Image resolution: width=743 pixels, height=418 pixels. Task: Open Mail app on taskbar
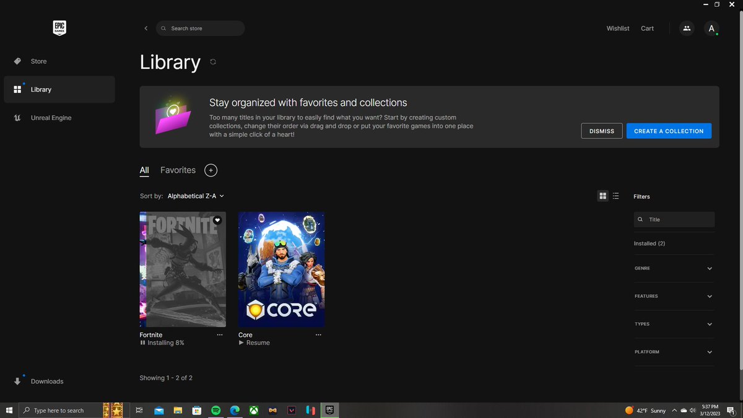[159, 411]
